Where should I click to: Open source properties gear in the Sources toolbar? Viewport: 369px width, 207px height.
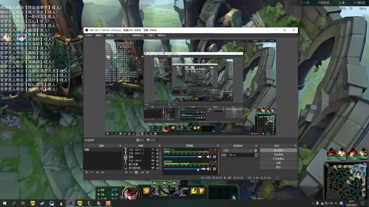(136, 172)
